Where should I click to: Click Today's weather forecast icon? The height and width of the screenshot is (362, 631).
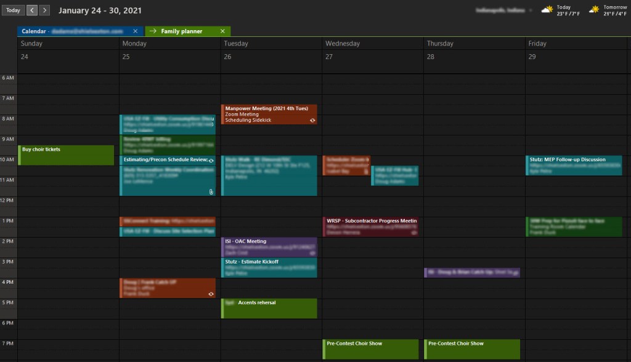click(547, 10)
